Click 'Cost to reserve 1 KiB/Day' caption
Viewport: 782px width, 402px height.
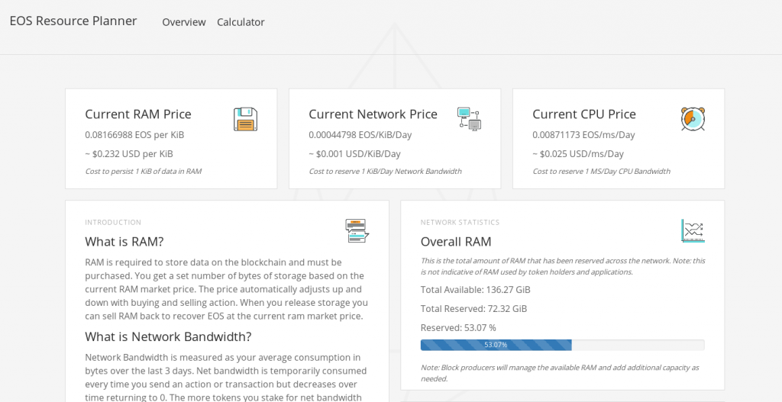pos(385,172)
